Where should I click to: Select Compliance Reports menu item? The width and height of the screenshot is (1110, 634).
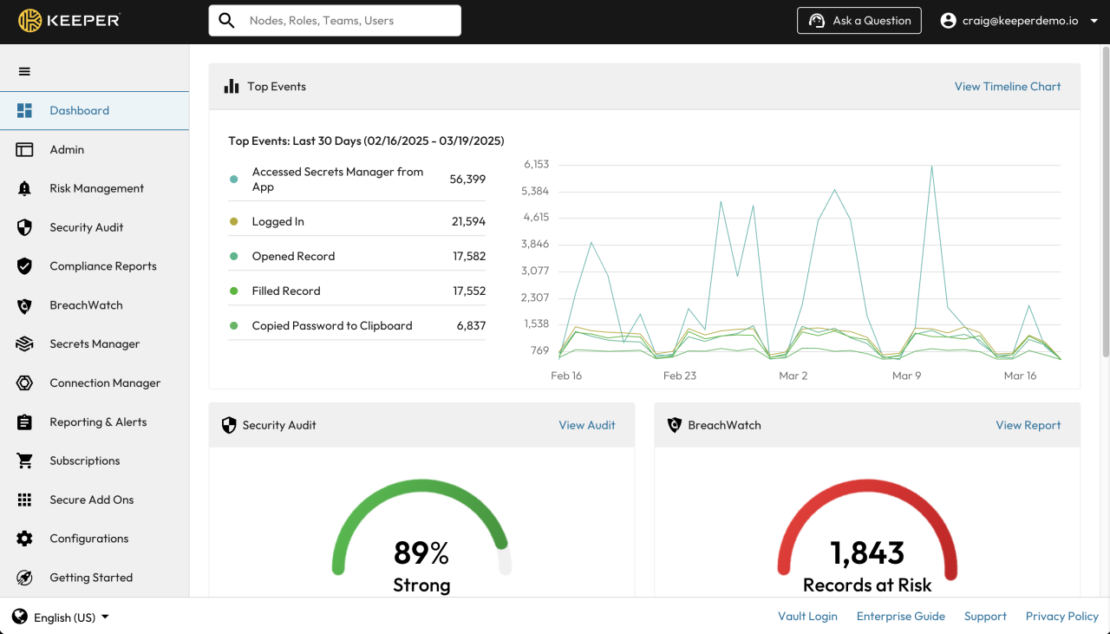point(95,266)
